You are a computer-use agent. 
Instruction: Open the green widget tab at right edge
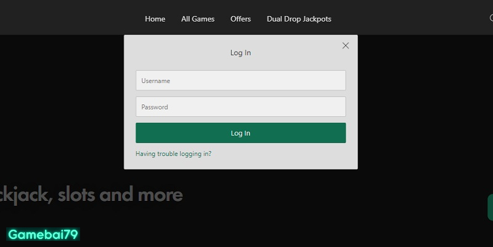click(x=490, y=207)
